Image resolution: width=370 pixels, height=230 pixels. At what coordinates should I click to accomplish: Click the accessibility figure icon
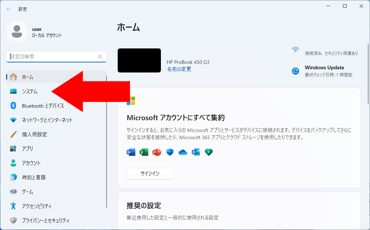pos(13,206)
